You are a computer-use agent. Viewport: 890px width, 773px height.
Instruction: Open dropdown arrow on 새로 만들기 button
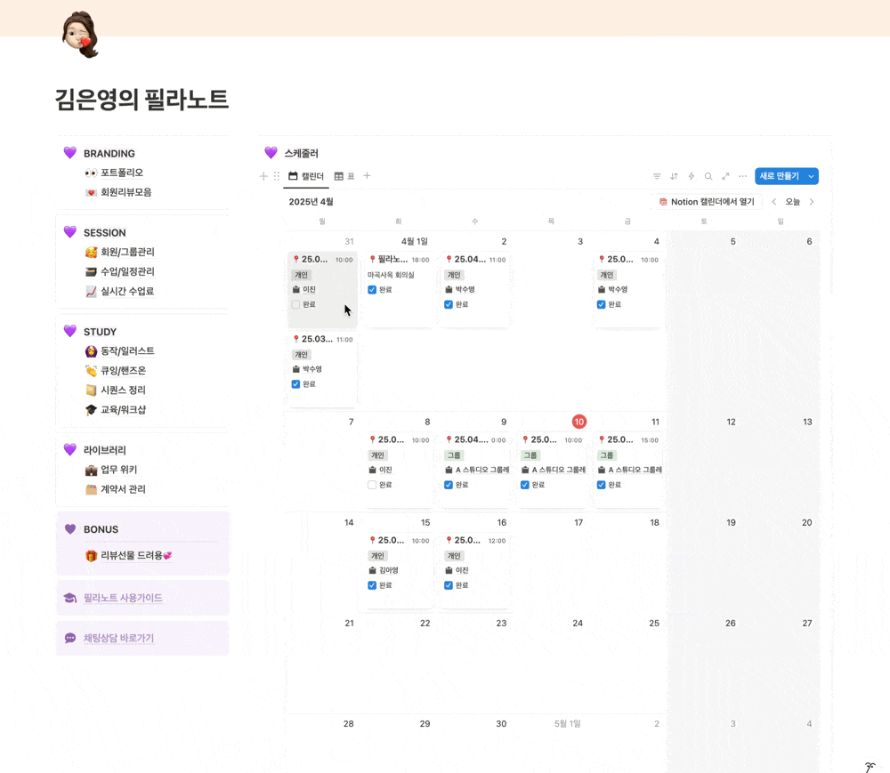click(x=812, y=176)
